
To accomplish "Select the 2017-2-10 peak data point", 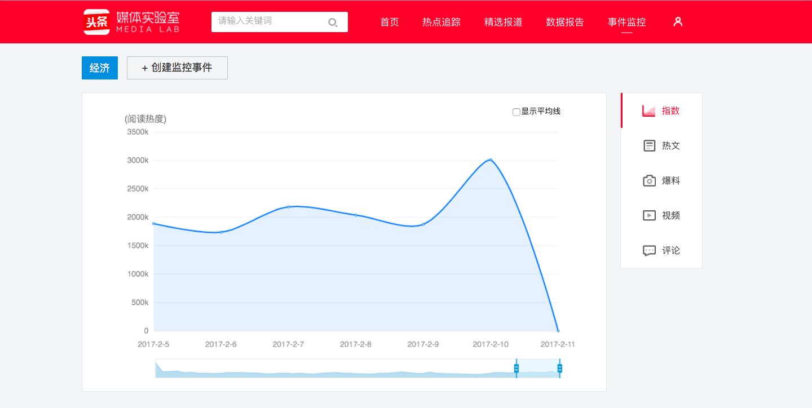I will click(490, 159).
